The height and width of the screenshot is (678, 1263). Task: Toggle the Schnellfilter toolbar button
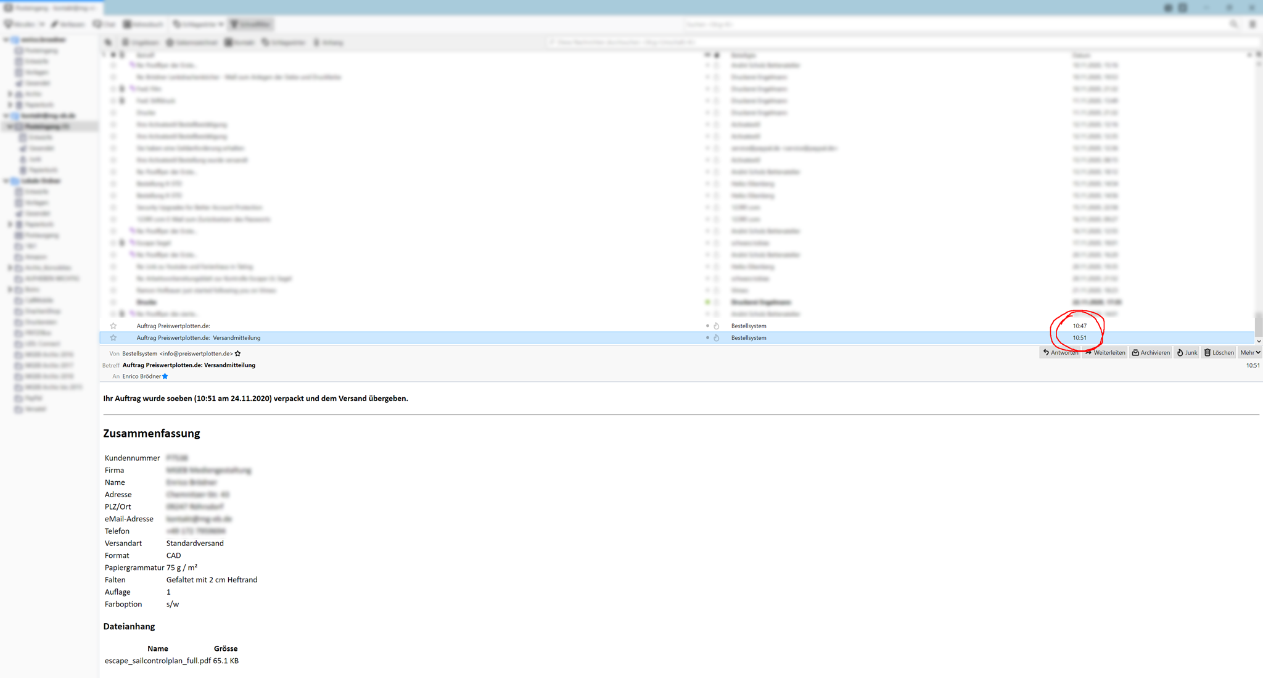[250, 24]
